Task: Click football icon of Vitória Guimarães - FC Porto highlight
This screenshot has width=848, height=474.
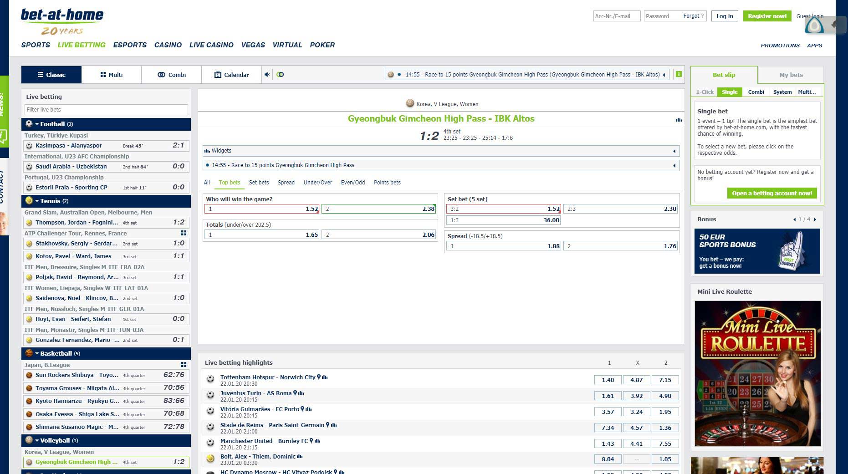Action: click(x=210, y=411)
